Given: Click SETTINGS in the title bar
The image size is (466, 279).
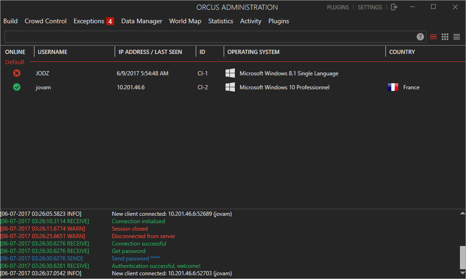Looking at the screenshot, I should coord(370,7).
